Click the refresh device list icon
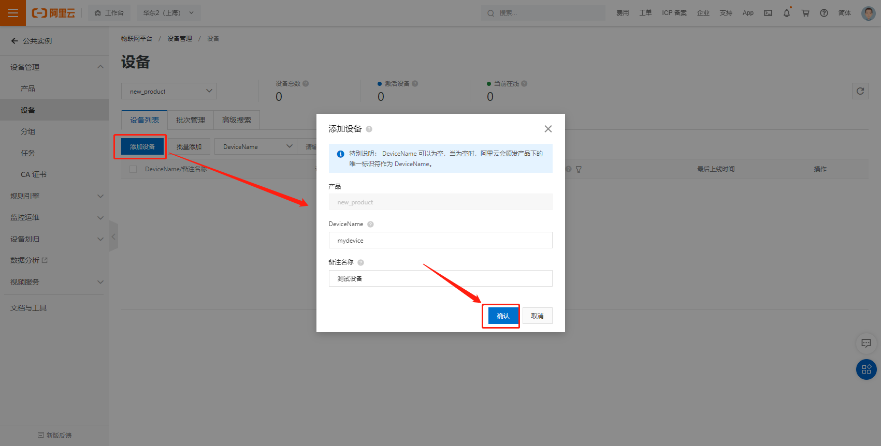The height and width of the screenshot is (446, 881). pos(860,91)
